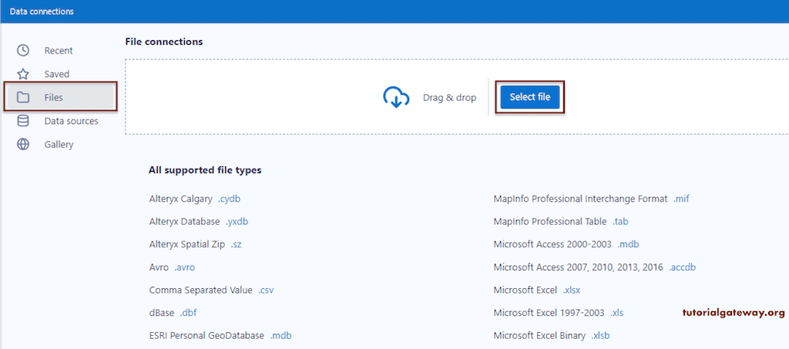Click the Comma Separated Value text

[201, 290]
